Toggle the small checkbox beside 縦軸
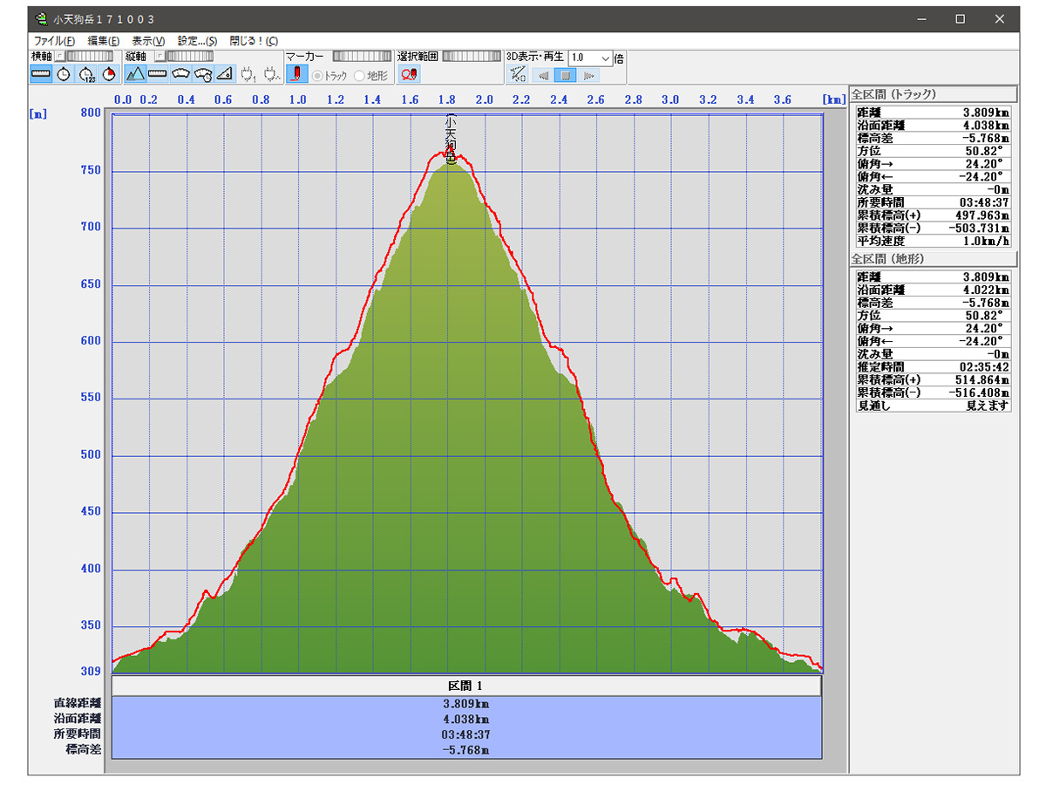 (160, 57)
